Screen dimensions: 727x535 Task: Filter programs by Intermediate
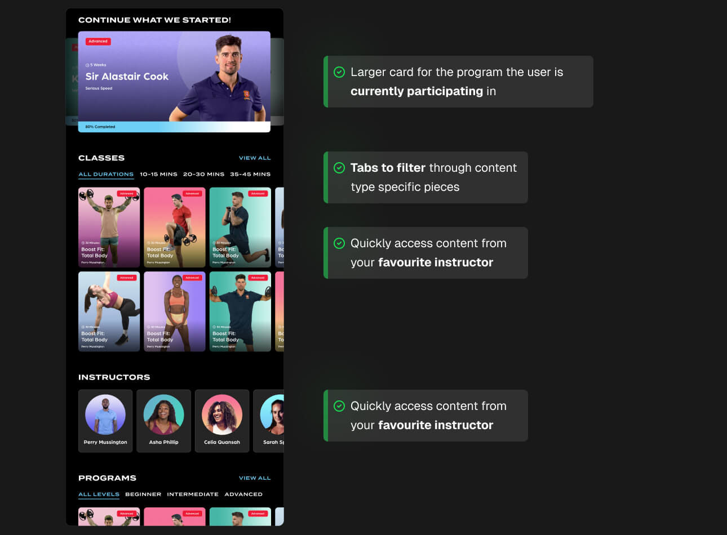[193, 494]
